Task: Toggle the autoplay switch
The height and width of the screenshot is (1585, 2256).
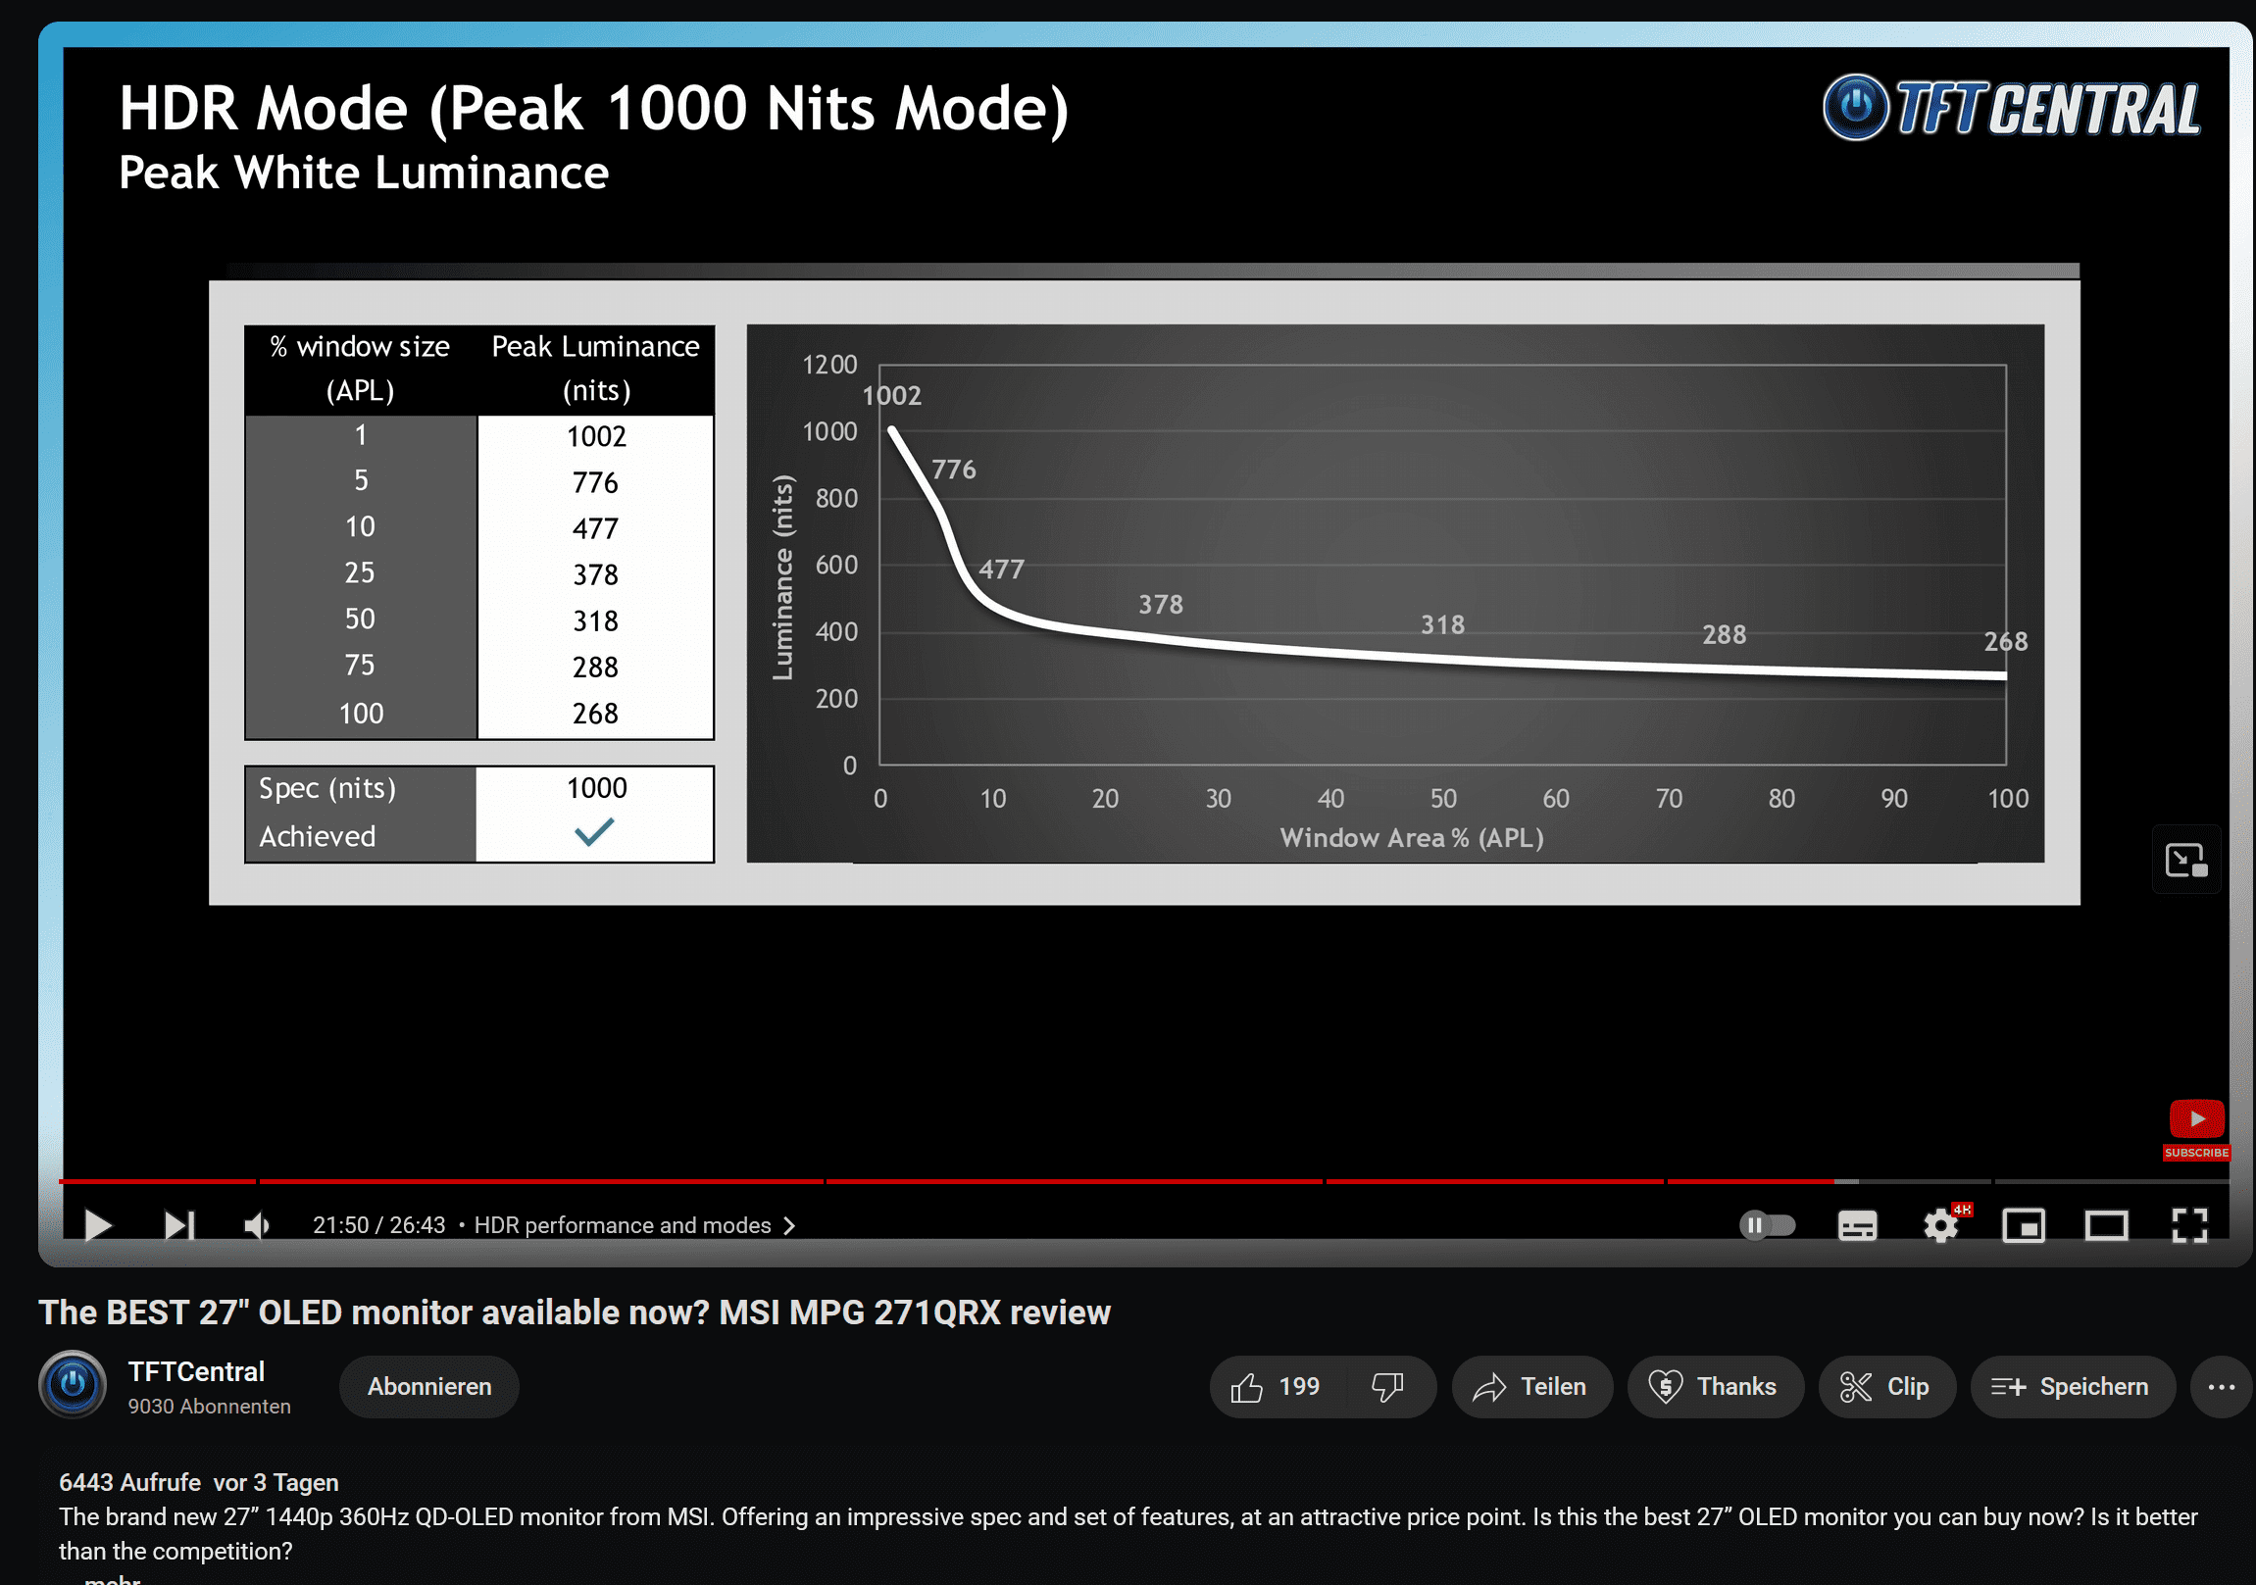Action: pos(1767,1225)
